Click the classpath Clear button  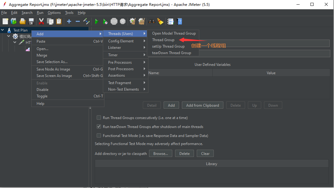(x=205, y=154)
